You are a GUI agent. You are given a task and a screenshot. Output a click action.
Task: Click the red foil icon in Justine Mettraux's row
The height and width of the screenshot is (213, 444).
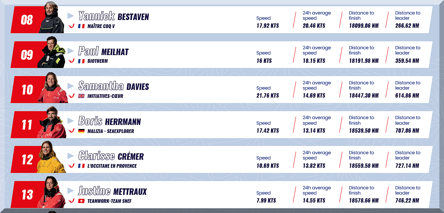tap(71, 201)
